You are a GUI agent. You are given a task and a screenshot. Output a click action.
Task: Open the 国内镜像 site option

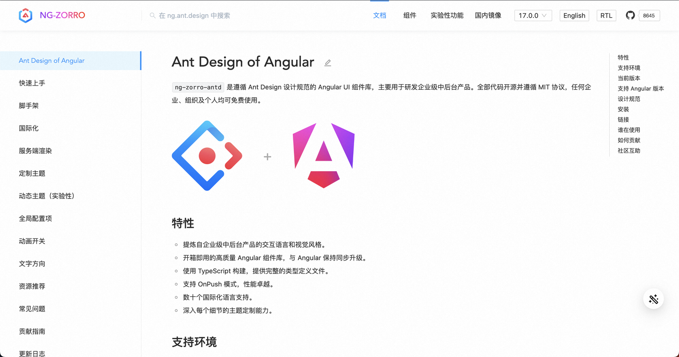[488, 15]
